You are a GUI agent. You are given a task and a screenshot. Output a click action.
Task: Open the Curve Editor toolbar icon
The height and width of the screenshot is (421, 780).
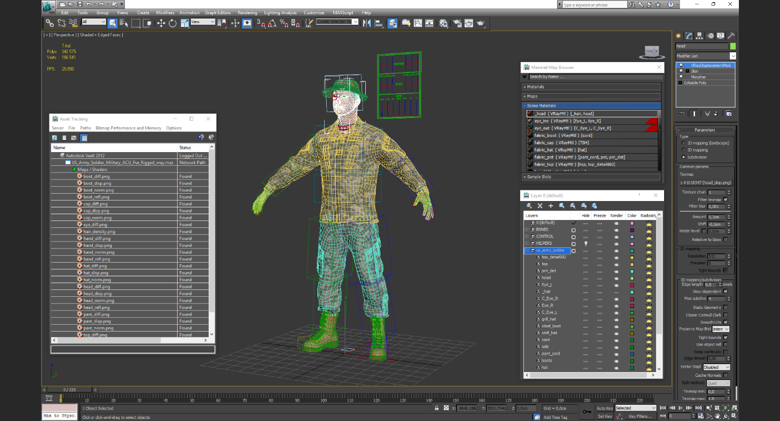(x=418, y=23)
